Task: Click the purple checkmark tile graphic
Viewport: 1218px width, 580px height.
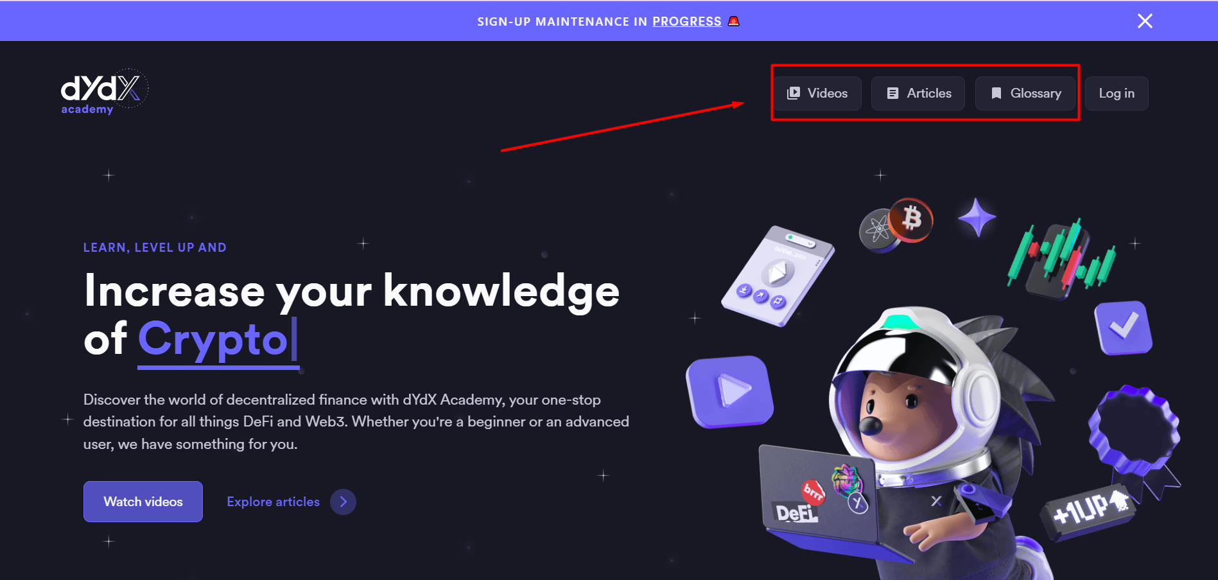Action: tap(1124, 328)
